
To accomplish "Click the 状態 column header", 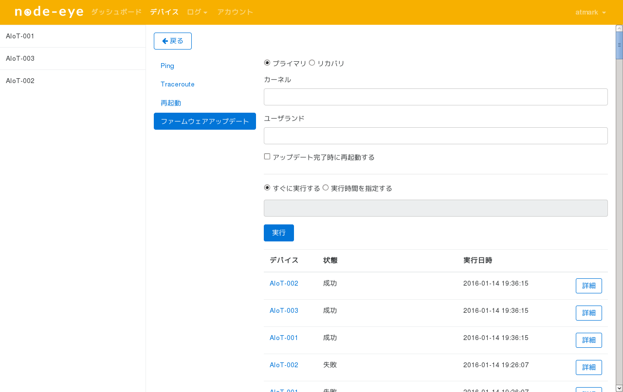I will tap(330, 260).
